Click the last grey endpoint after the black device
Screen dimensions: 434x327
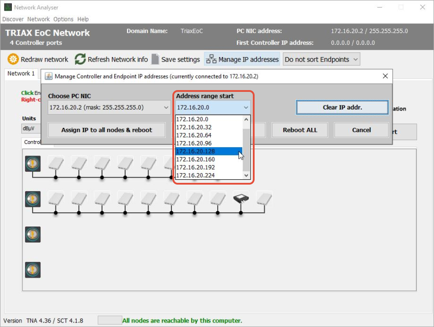[264, 199]
